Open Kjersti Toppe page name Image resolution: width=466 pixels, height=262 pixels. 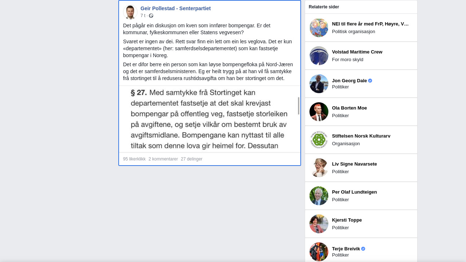[x=347, y=220]
